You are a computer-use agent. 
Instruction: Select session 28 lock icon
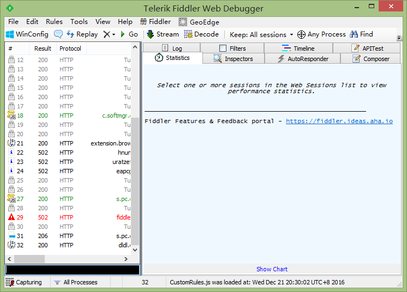point(11,208)
